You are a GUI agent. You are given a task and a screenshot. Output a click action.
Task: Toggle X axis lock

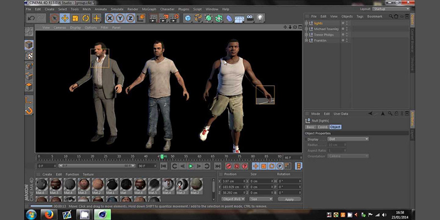click(109, 19)
